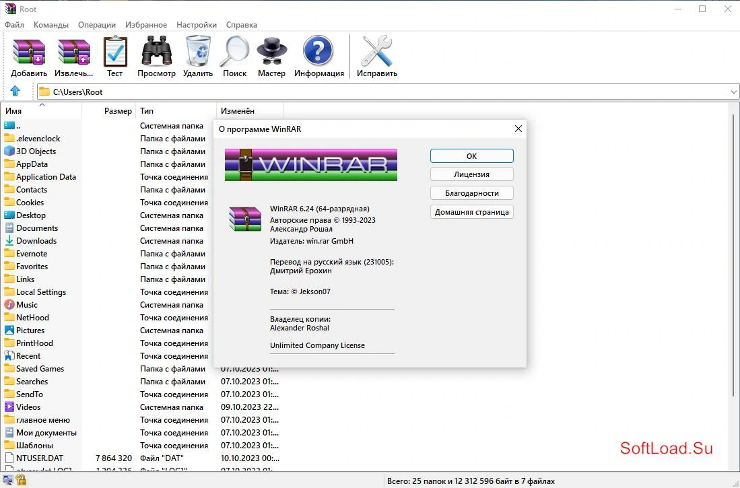Viewport: 740px width, 488px height.
Task: Click the 3D Objects cube icon
Action: (9, 151)
